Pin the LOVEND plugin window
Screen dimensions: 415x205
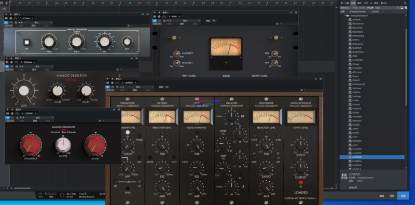[114, 110]
